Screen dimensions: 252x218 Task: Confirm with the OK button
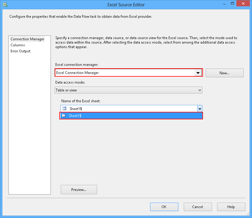[x=164, y=207]
